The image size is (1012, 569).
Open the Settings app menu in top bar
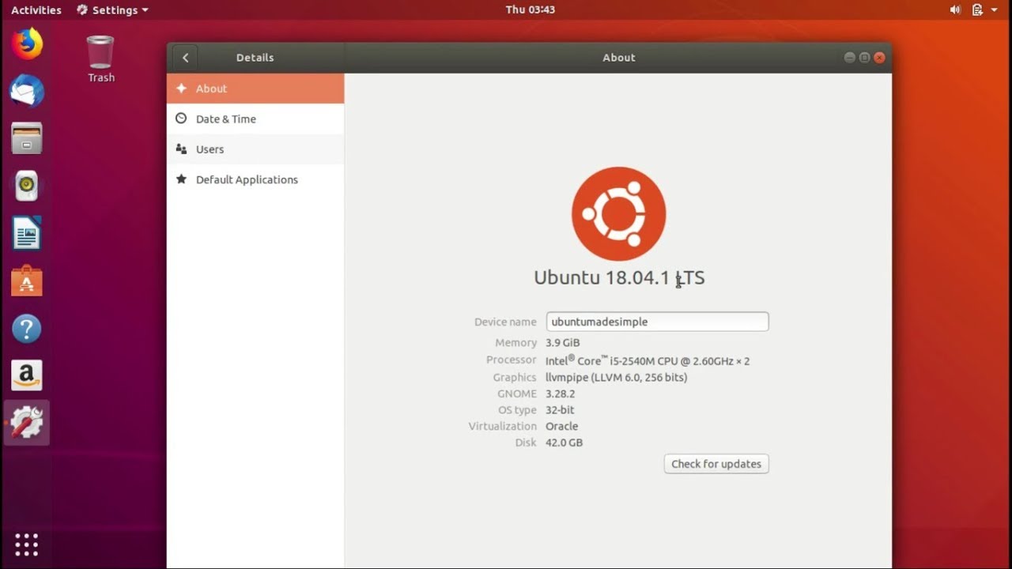point(112,10)
